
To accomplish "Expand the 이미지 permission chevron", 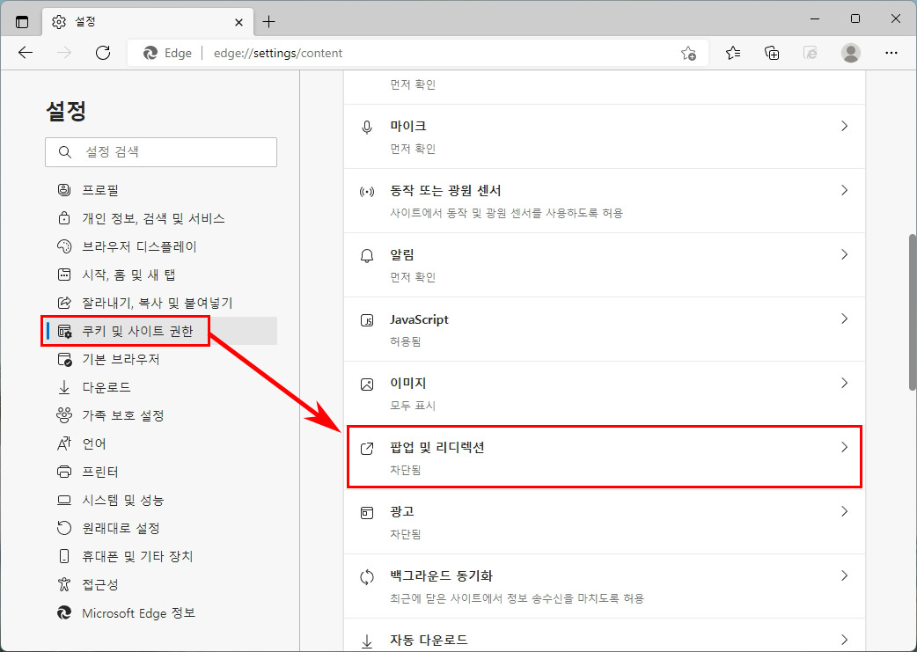I will pyautogui.click(x=844, y=383).
